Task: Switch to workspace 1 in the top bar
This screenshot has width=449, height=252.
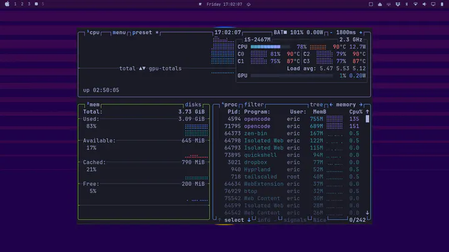Action: pyautogui.click(x=15, y=4)
